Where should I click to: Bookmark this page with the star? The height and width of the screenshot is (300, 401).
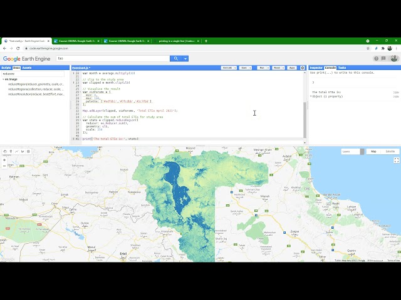click(368, 48)
